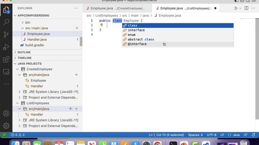The height and width of the screenshot is (145, 259).
Task: Click the main breadcrumb segment
Action: 135,15
